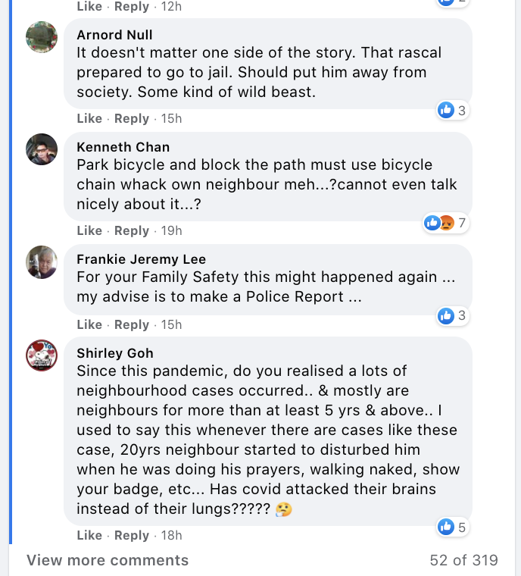Reply to Shirley Goh's comment
The height and width of the screenshot is (576, 521).
coord(132,535)
